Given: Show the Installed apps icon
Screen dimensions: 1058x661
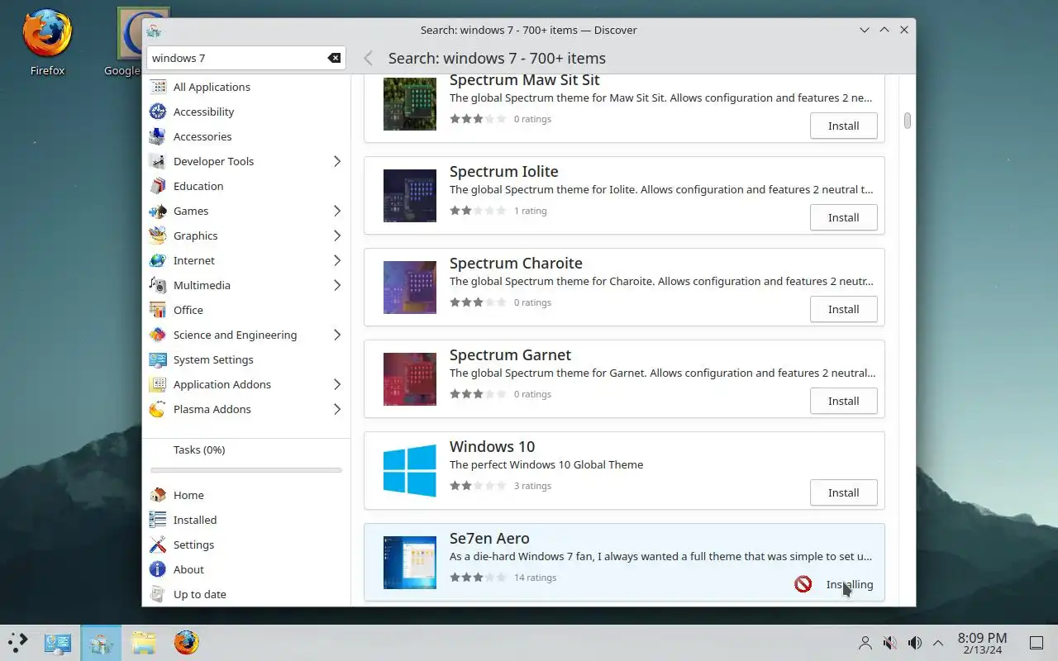Looking at the screenshot, I should click(158, 520).
